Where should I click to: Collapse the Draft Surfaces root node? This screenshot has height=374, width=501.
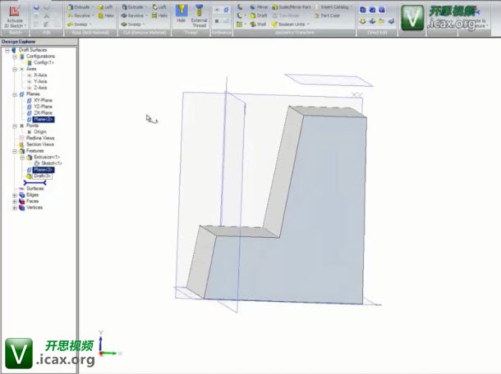point(7,50)
